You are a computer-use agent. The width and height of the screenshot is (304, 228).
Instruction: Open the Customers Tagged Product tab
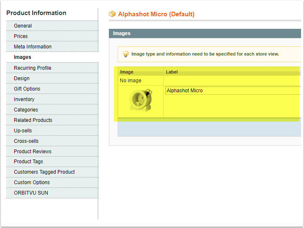pos(52,172)
